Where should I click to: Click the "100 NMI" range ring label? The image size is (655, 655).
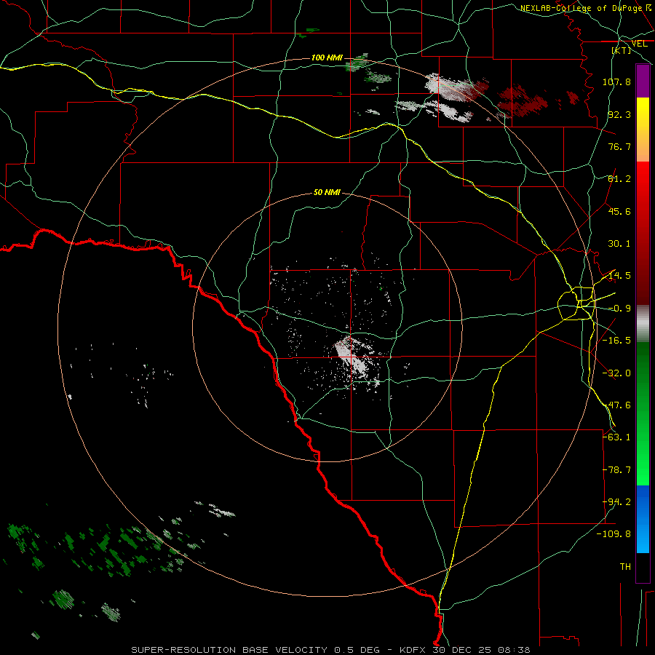[x=327, y=57]
